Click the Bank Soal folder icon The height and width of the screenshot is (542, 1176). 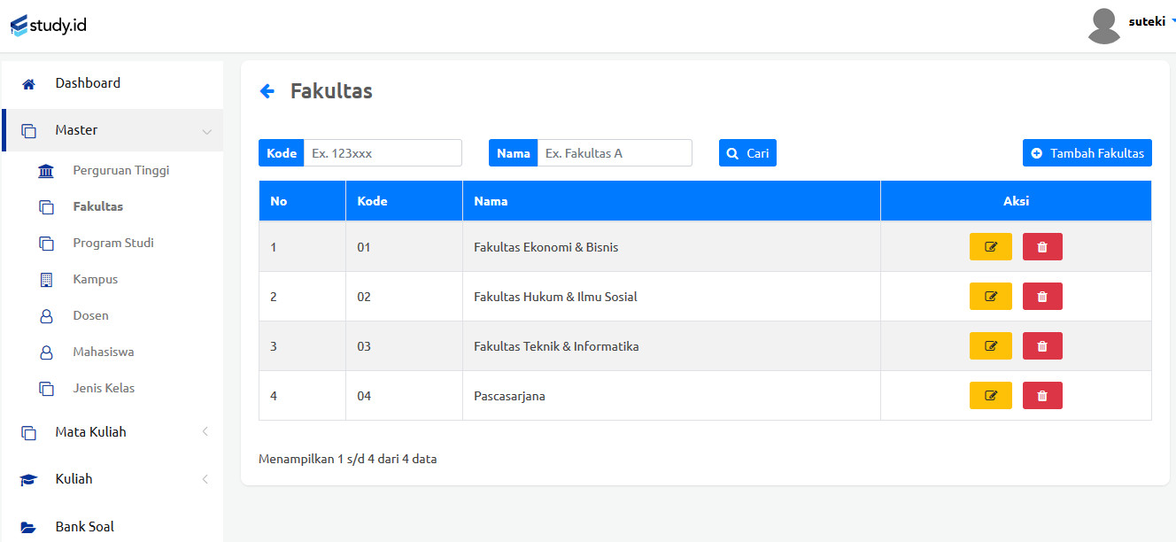pyautogui.click(x=28, y=527)
